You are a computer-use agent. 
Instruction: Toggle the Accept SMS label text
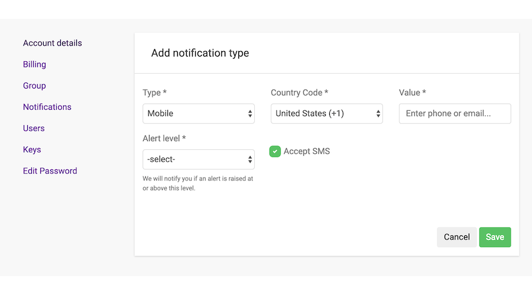[307, 152]
